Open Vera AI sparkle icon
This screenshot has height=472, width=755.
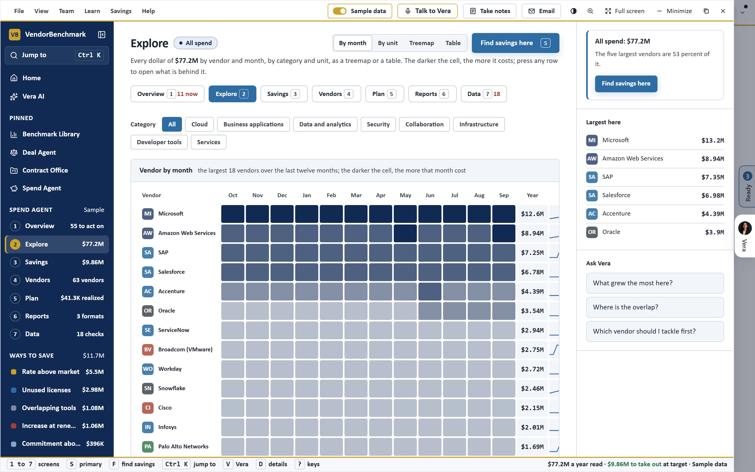14,96
